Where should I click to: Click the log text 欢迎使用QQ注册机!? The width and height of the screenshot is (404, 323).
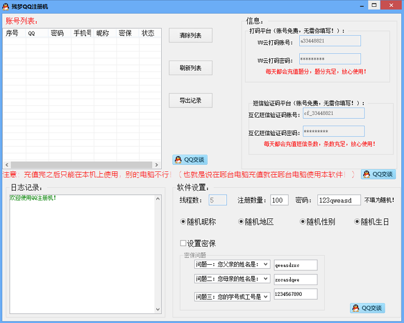[33, 198]
